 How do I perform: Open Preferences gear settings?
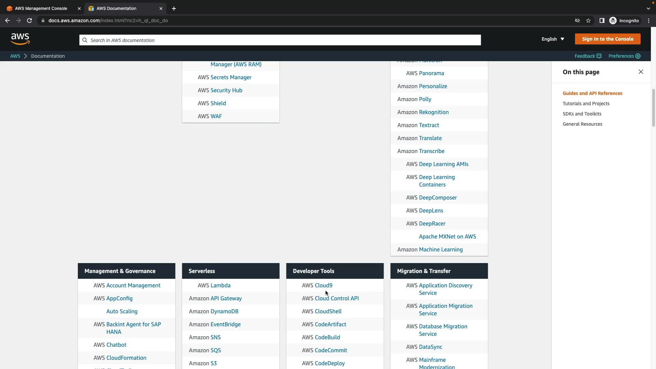coord(638,56)
